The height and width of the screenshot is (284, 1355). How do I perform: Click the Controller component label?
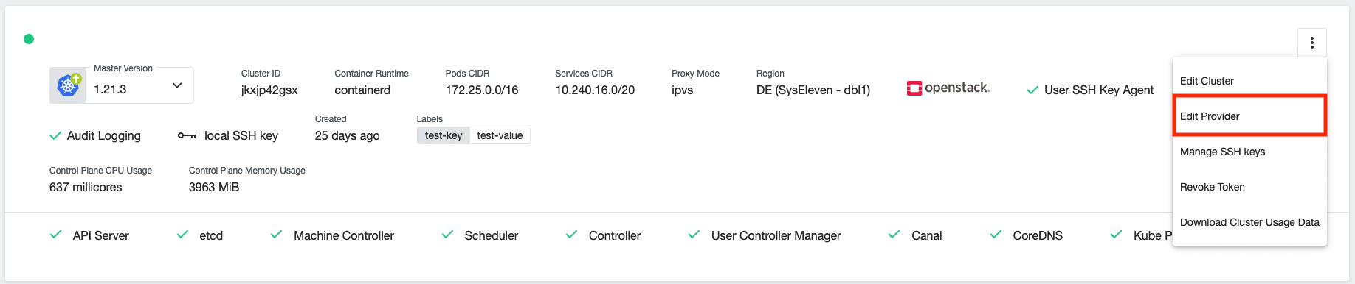tap(615, 235)
